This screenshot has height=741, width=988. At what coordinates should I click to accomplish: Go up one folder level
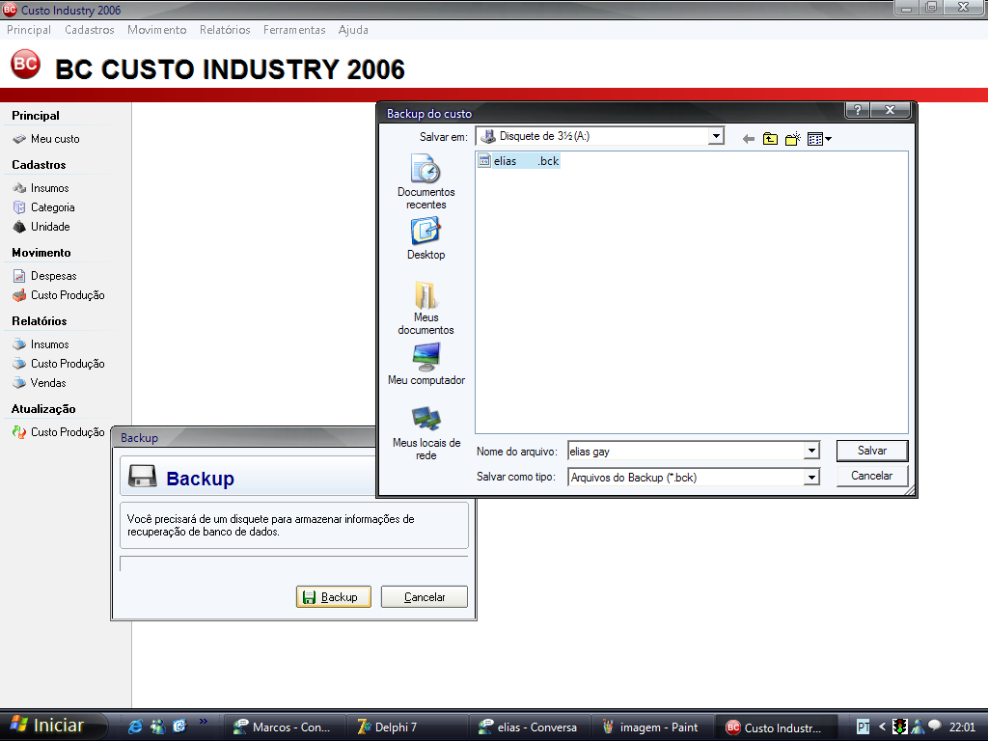point(770,139)
